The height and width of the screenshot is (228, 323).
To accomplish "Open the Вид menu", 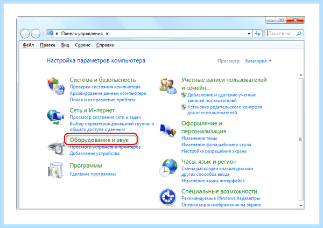I will coord(65,45).
